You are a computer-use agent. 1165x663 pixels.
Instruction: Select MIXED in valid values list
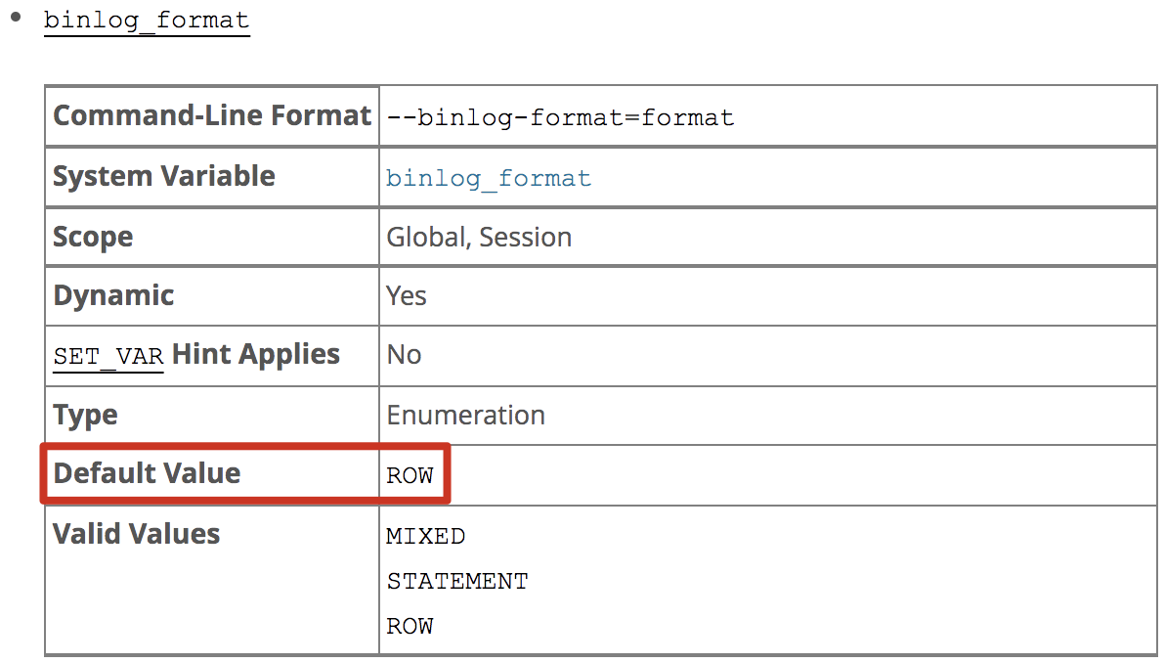pyautogui.click(x=426, y=536)
